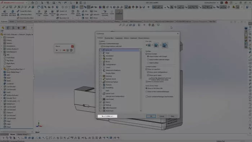Expand the Surface Bodies tree node
252x142 pixels.
pyautogui.click(x=2, y=49)
